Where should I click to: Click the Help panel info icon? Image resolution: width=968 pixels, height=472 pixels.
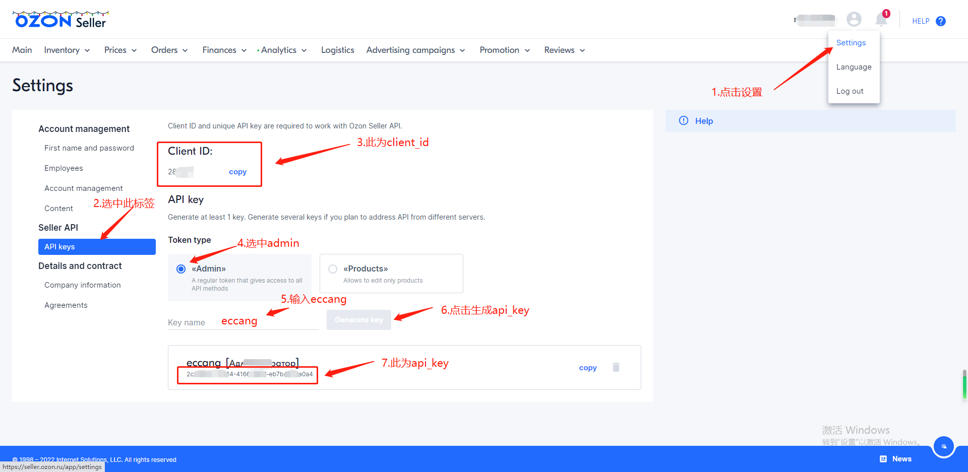point(684,120)
